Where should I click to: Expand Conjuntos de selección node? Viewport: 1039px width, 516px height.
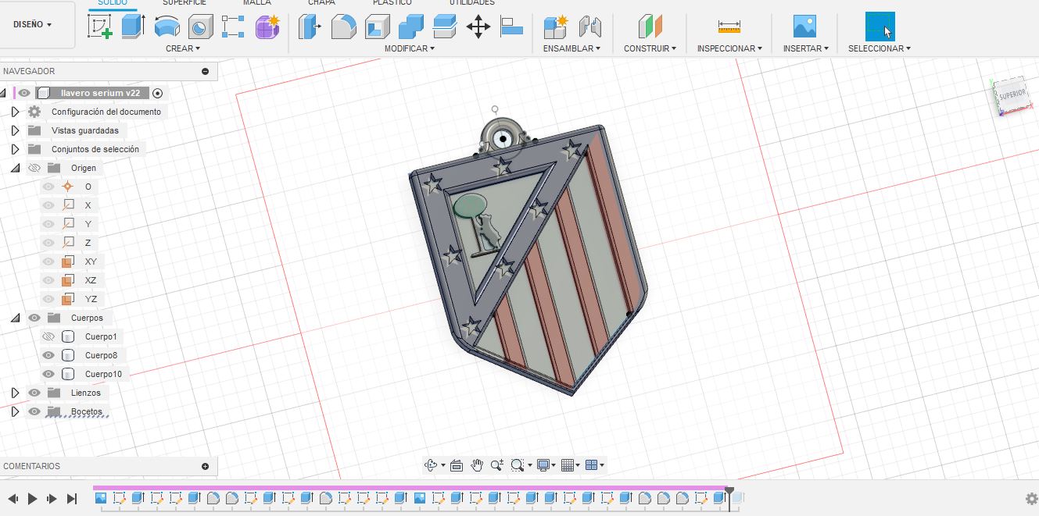tap(15, 149)
